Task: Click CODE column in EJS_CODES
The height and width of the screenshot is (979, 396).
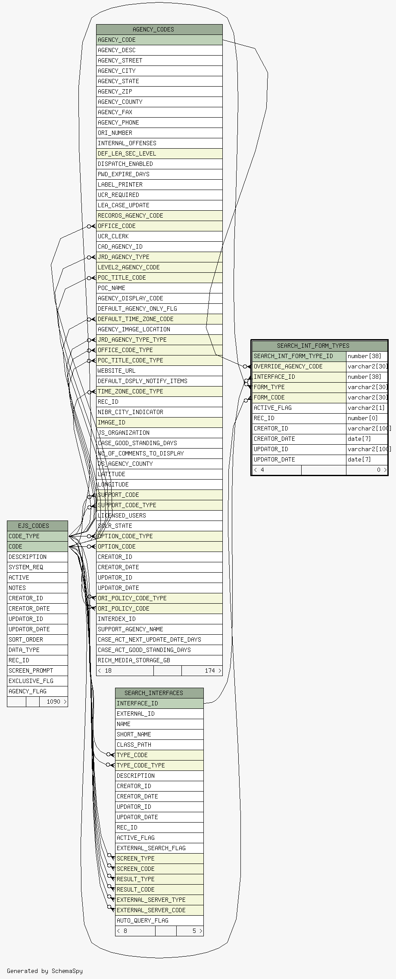Action: coord(37,546)
